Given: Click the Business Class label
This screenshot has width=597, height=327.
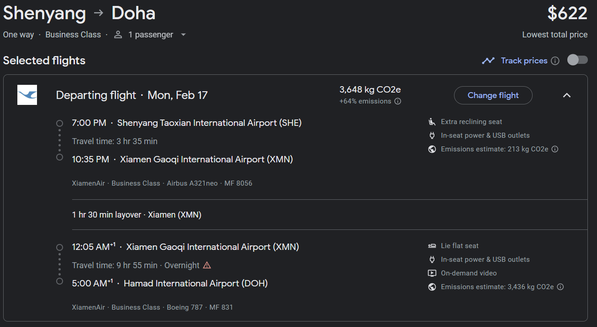Looking at the screenshot, I should tap(73, 34).
